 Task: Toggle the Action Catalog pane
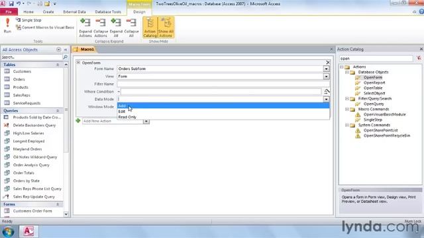pos(150,28)
